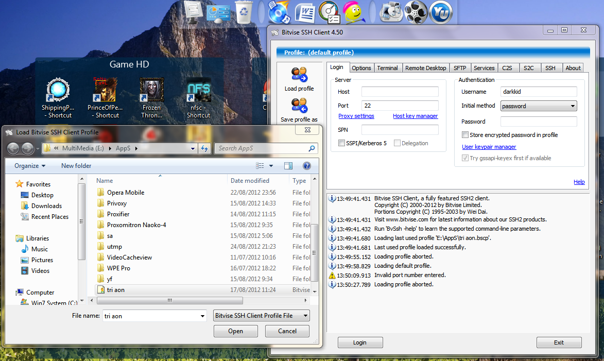Click the Password input field
This screenshot has height=361, width=604.
(x=539, y=122)
